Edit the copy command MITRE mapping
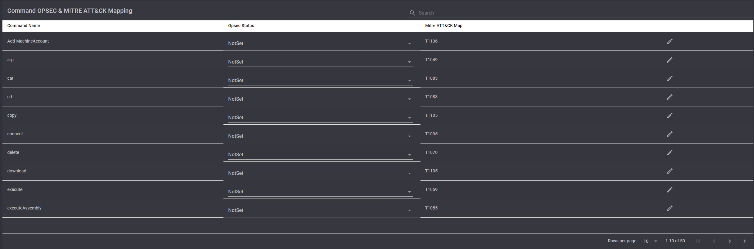Screen dimensions: 754x249 point(669,116)
